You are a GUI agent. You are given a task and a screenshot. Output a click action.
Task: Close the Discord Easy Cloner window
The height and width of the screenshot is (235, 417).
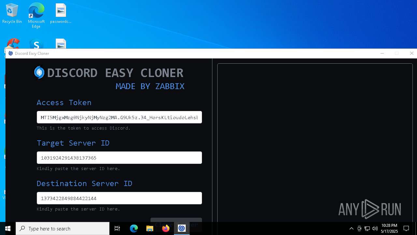pyautogui.click(x=411, y=54)
